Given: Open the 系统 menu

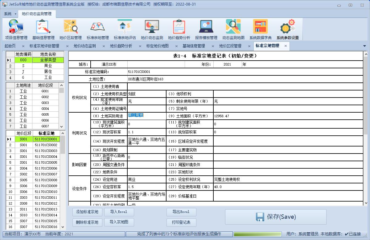Looking at the screenshot, I should pyautogui.click(x=10, y=14).
